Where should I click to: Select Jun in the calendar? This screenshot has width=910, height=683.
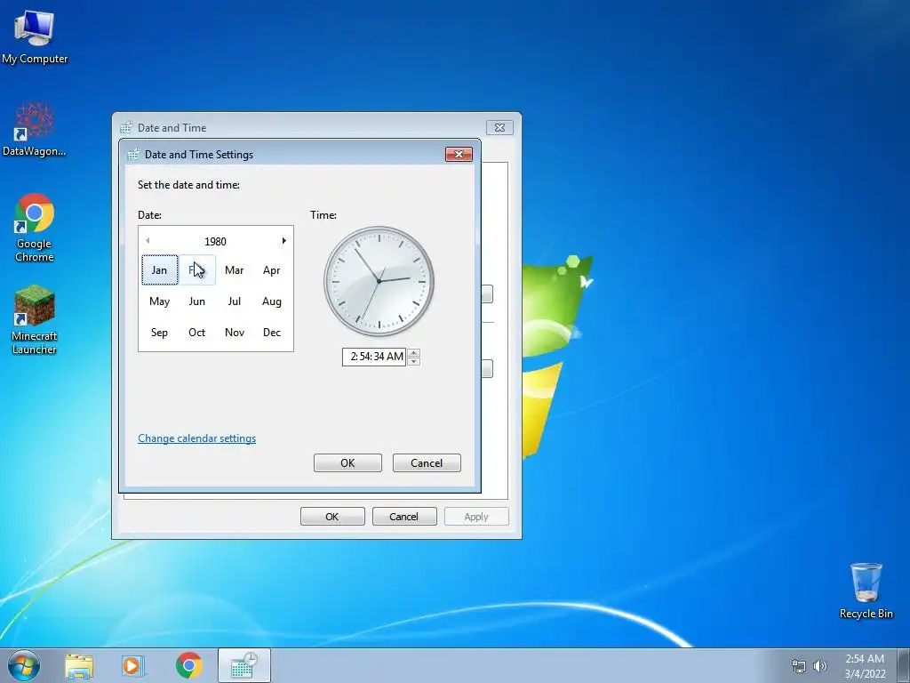pyautogui.click(x=197, y=301)
